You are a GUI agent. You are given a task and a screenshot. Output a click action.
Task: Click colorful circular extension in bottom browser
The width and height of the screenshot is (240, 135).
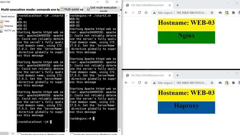226,83
